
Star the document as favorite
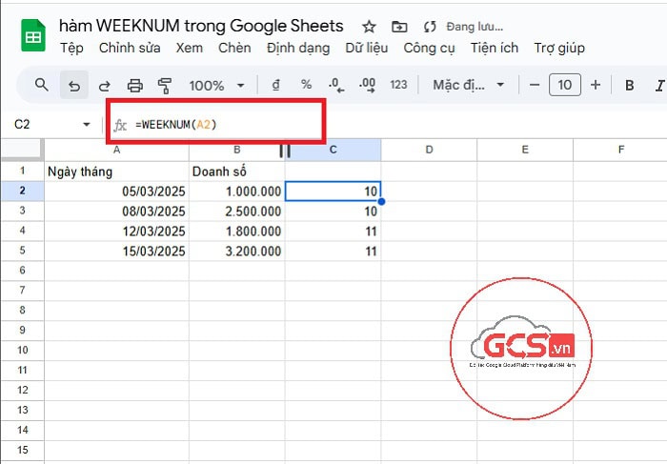tap(370, 27)
